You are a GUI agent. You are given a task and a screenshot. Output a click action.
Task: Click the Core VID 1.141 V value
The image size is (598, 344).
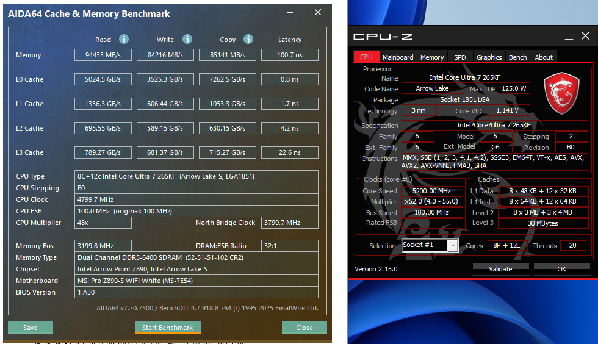tap(507, 110)
